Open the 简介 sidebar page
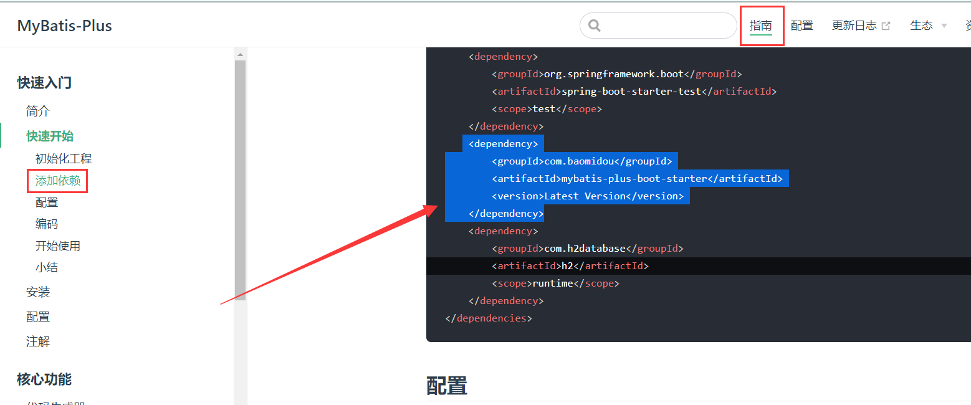 38,112
